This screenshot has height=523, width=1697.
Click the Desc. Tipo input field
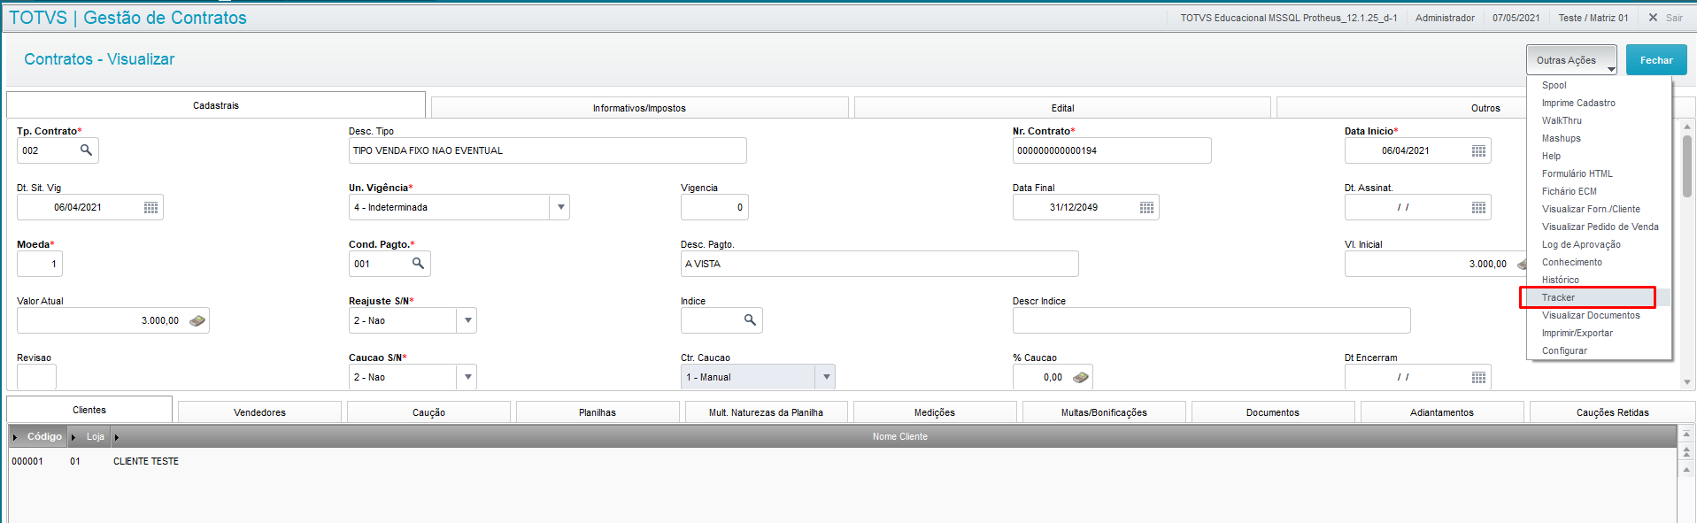[x=547, y=150]
